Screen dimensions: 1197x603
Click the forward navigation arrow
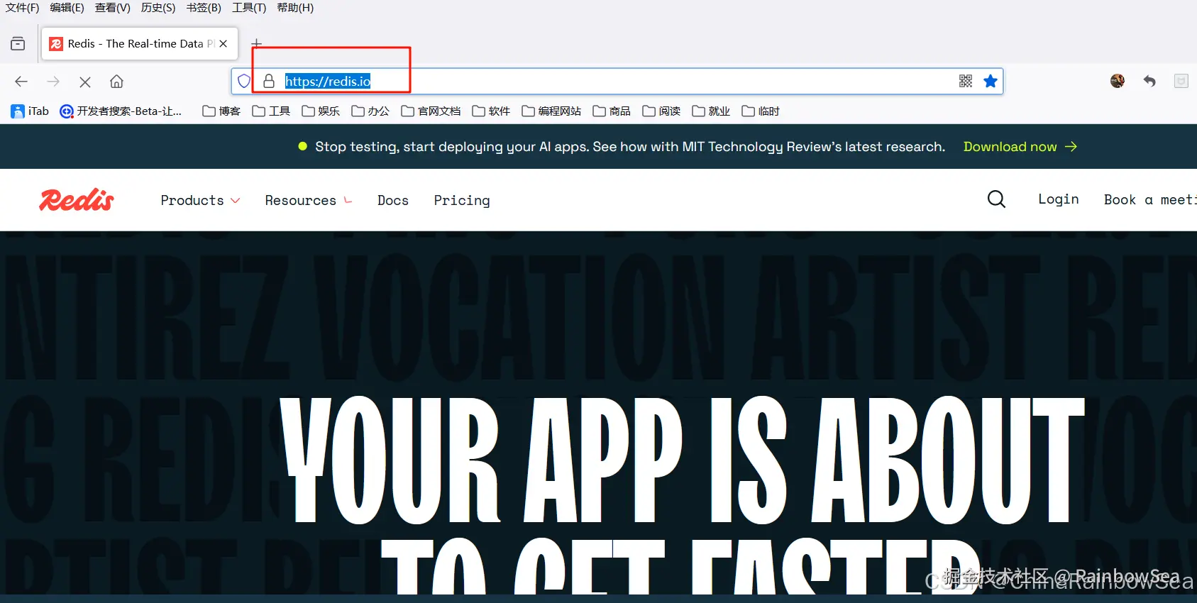[x=53, y=82]
